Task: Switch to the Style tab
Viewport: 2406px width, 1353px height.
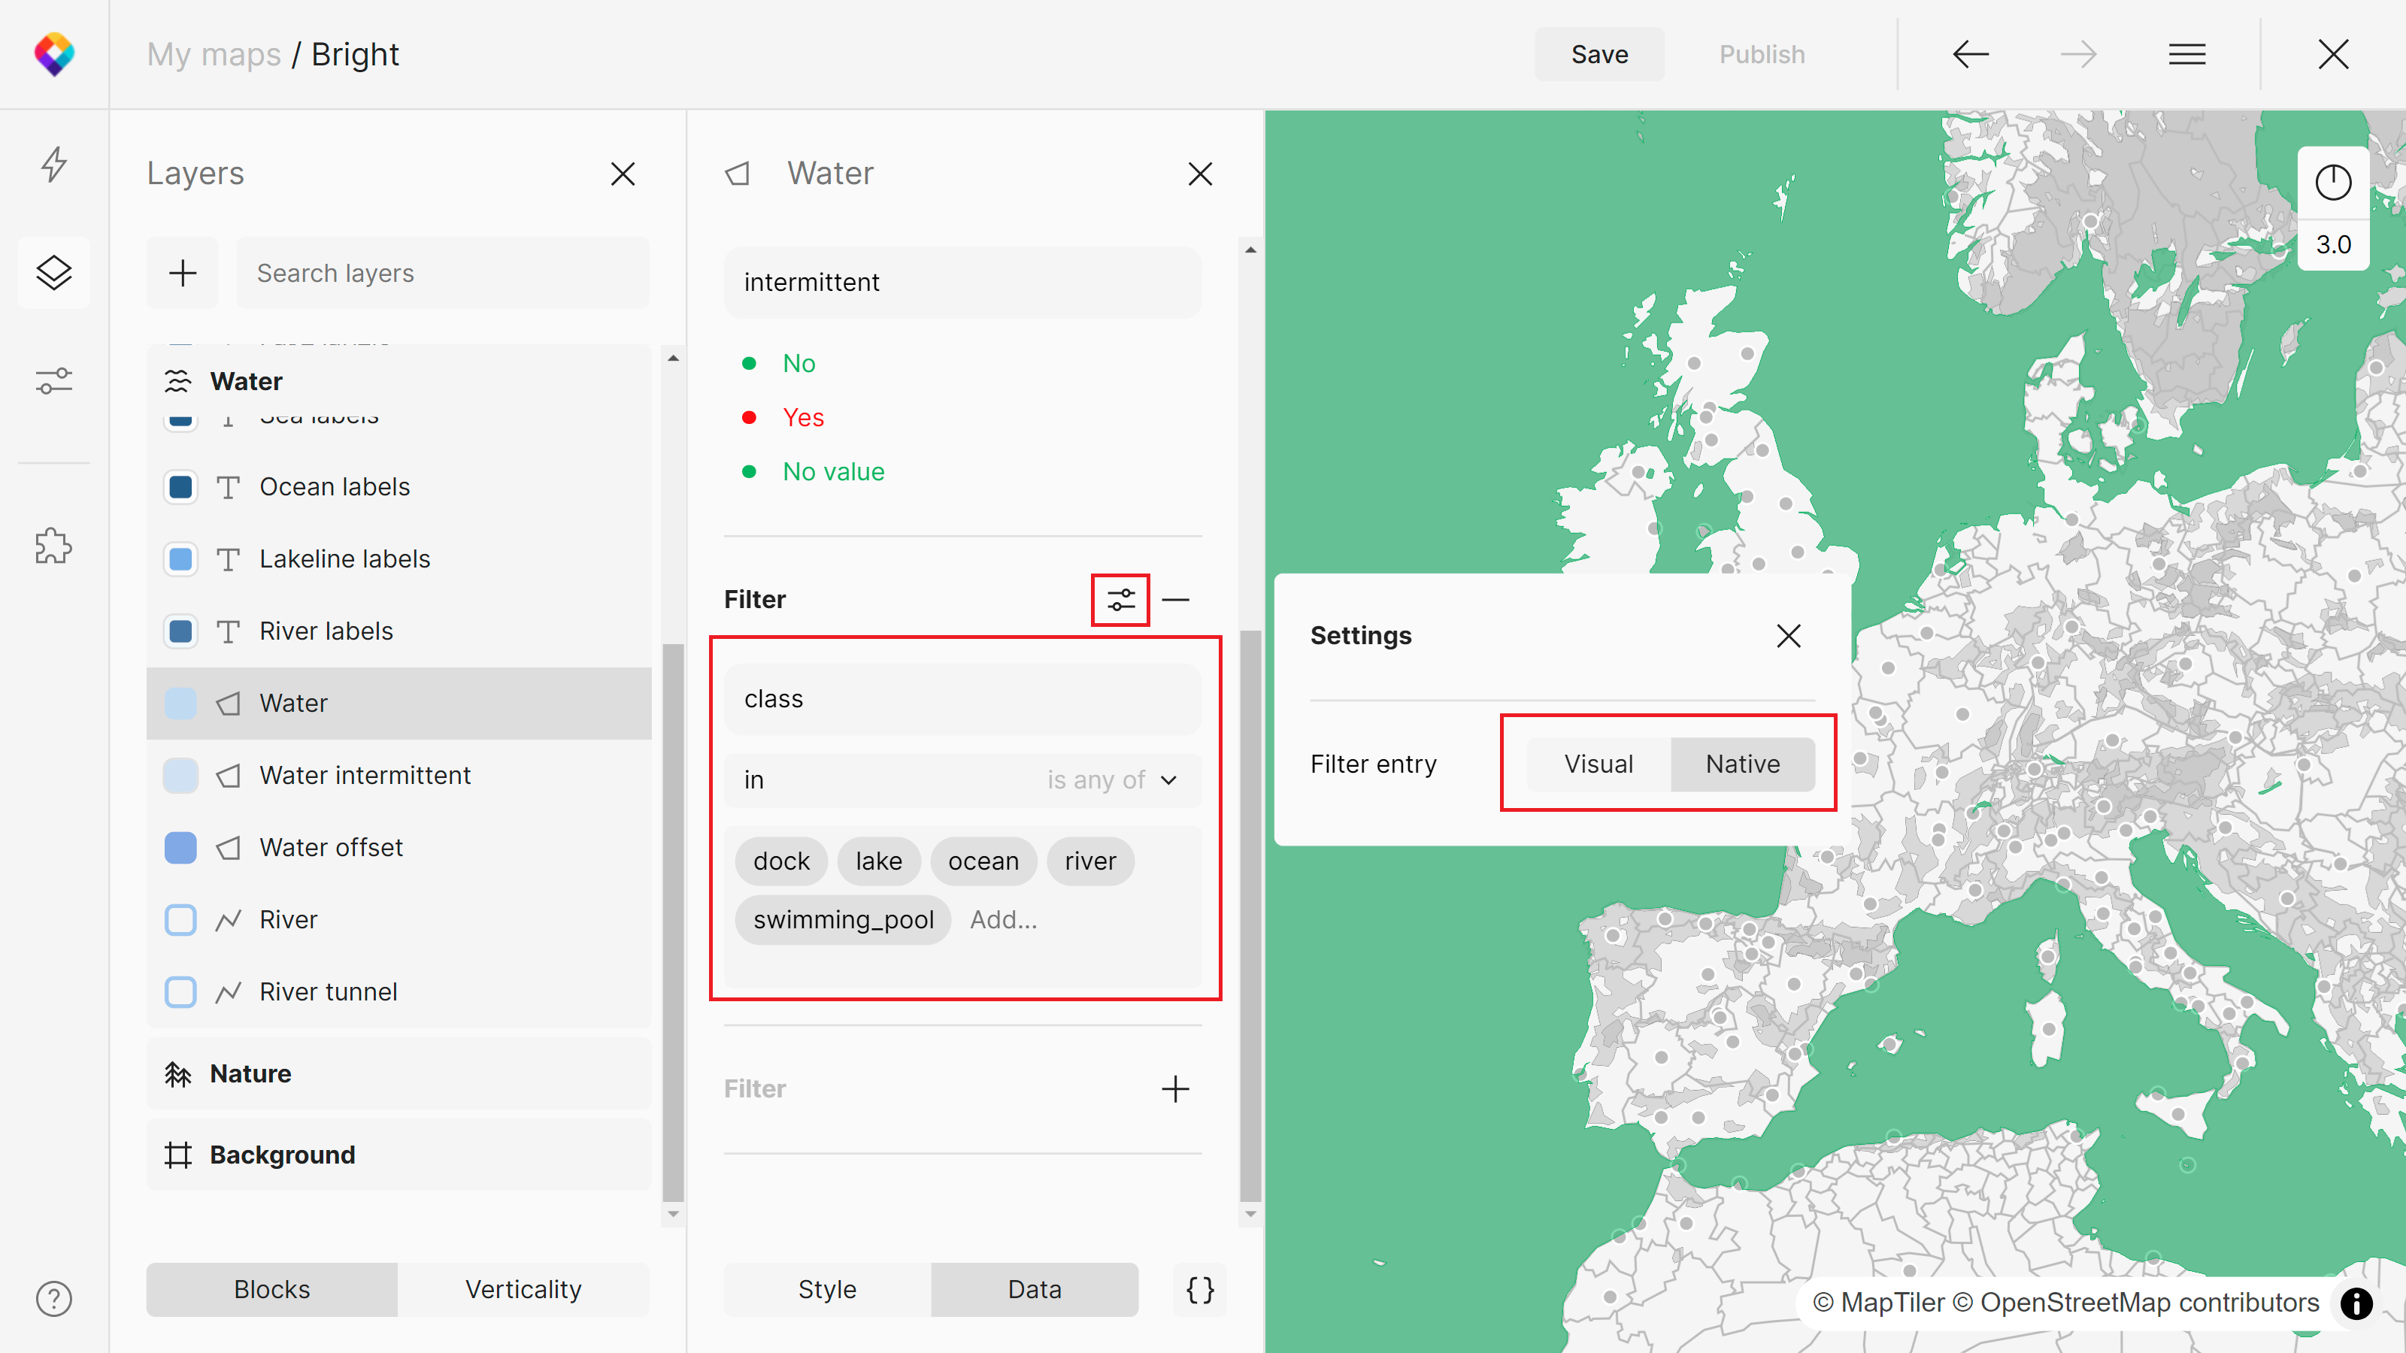Action: click(826, 1290)
